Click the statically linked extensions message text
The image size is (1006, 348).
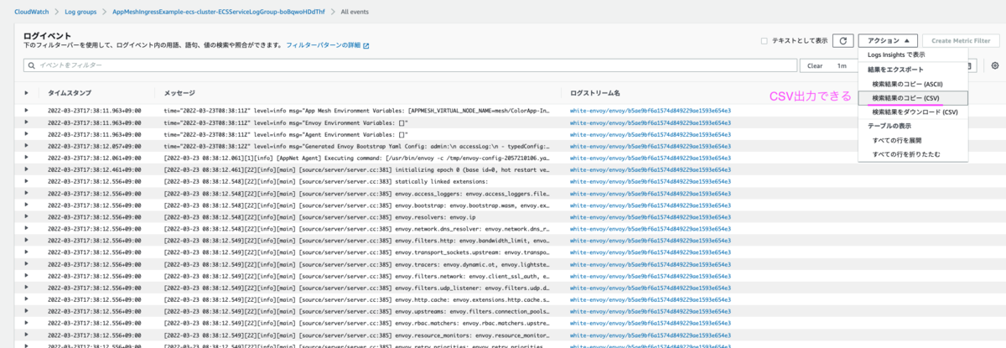point(326,180)
